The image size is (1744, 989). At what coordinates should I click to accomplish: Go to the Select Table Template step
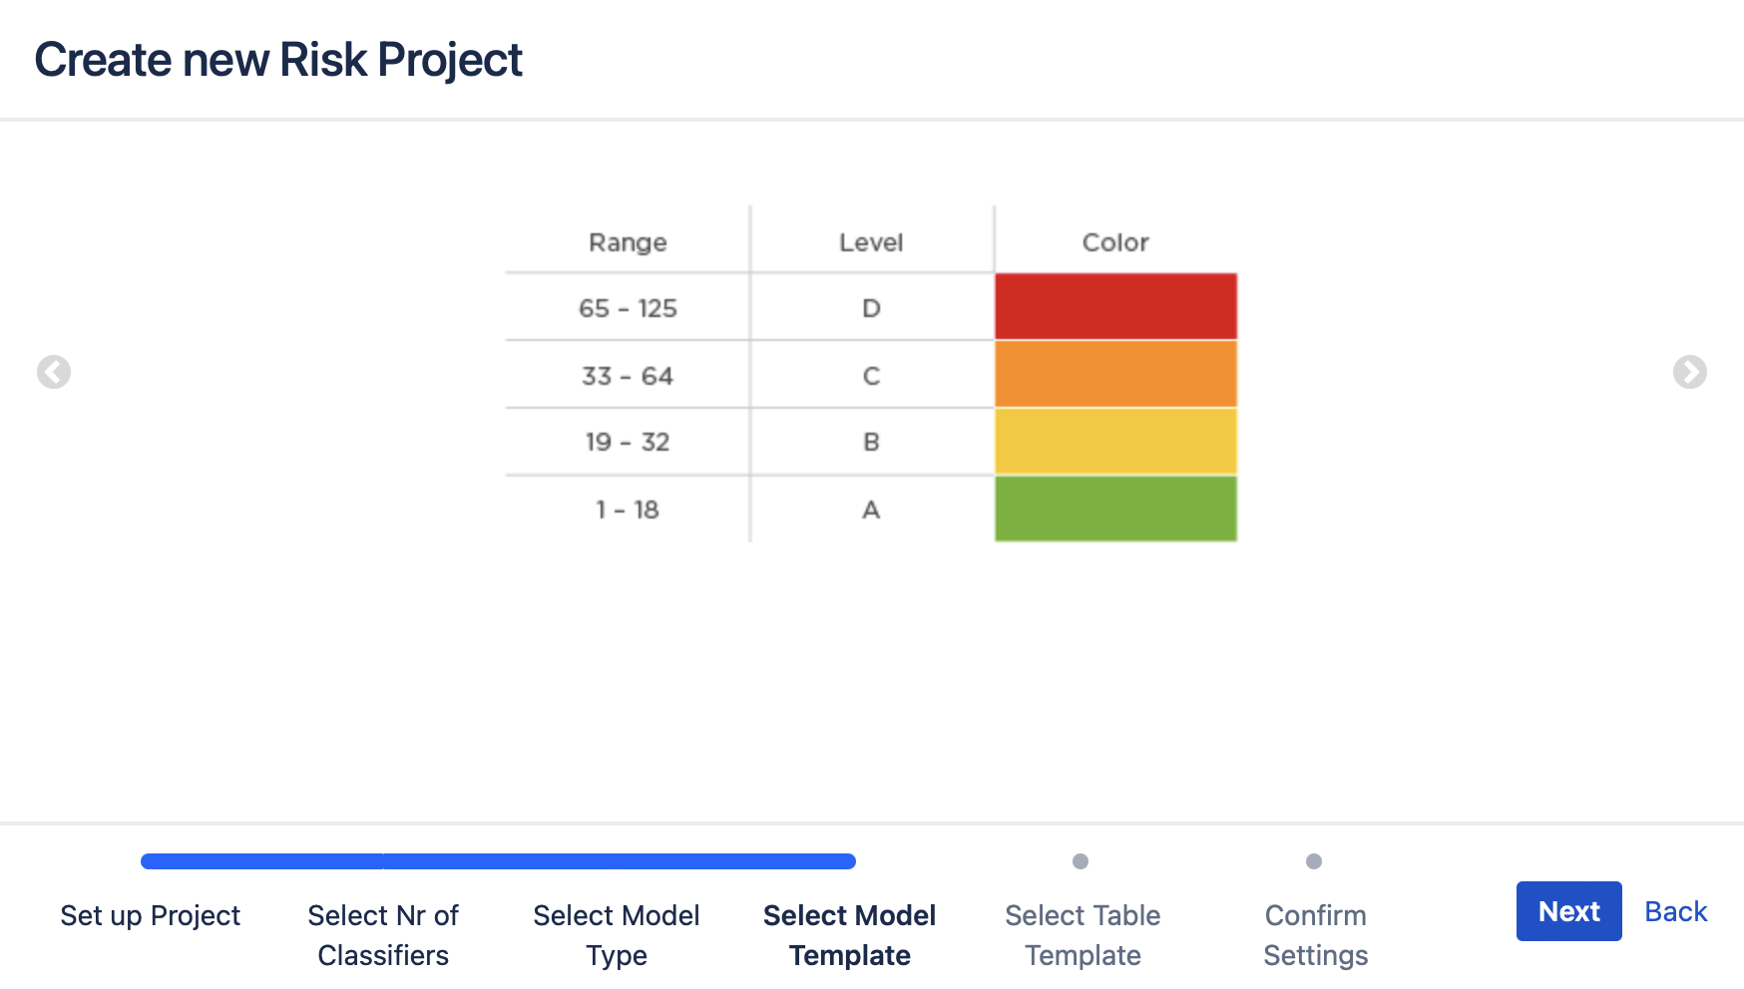(1082, 935)
